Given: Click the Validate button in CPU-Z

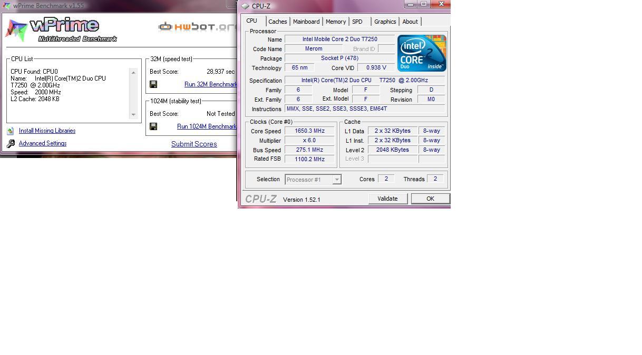Looking at the screenshot, I should tap(387, 199).
